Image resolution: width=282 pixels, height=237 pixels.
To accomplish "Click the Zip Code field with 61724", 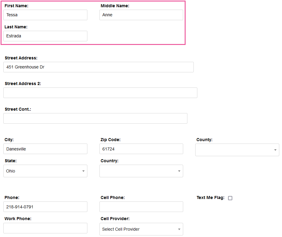I will [141, 149].
